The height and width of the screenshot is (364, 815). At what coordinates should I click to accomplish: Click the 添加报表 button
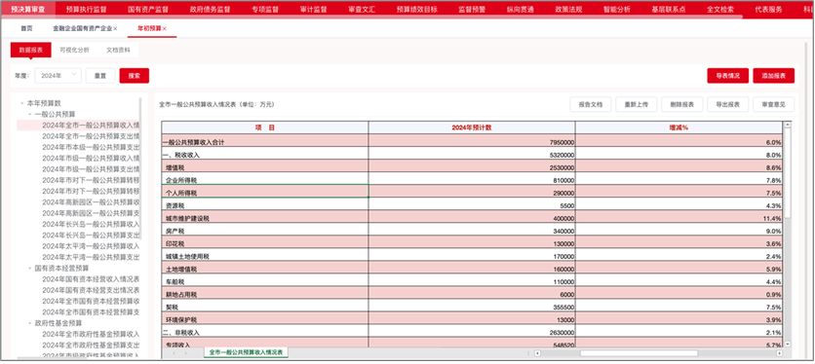(773, 75)
